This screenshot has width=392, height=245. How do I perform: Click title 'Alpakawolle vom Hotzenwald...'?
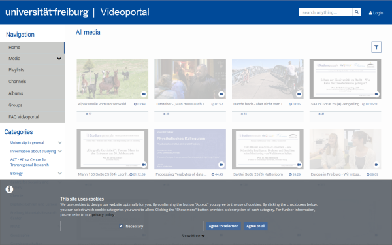(103, 104)
